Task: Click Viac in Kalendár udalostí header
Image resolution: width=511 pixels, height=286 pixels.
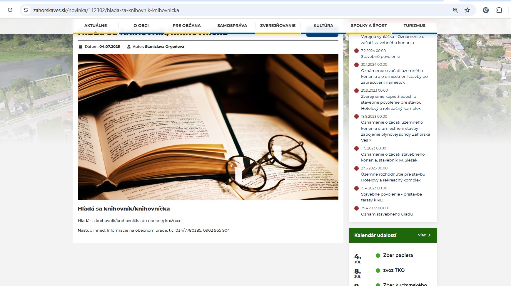Action: click(422, 235)
